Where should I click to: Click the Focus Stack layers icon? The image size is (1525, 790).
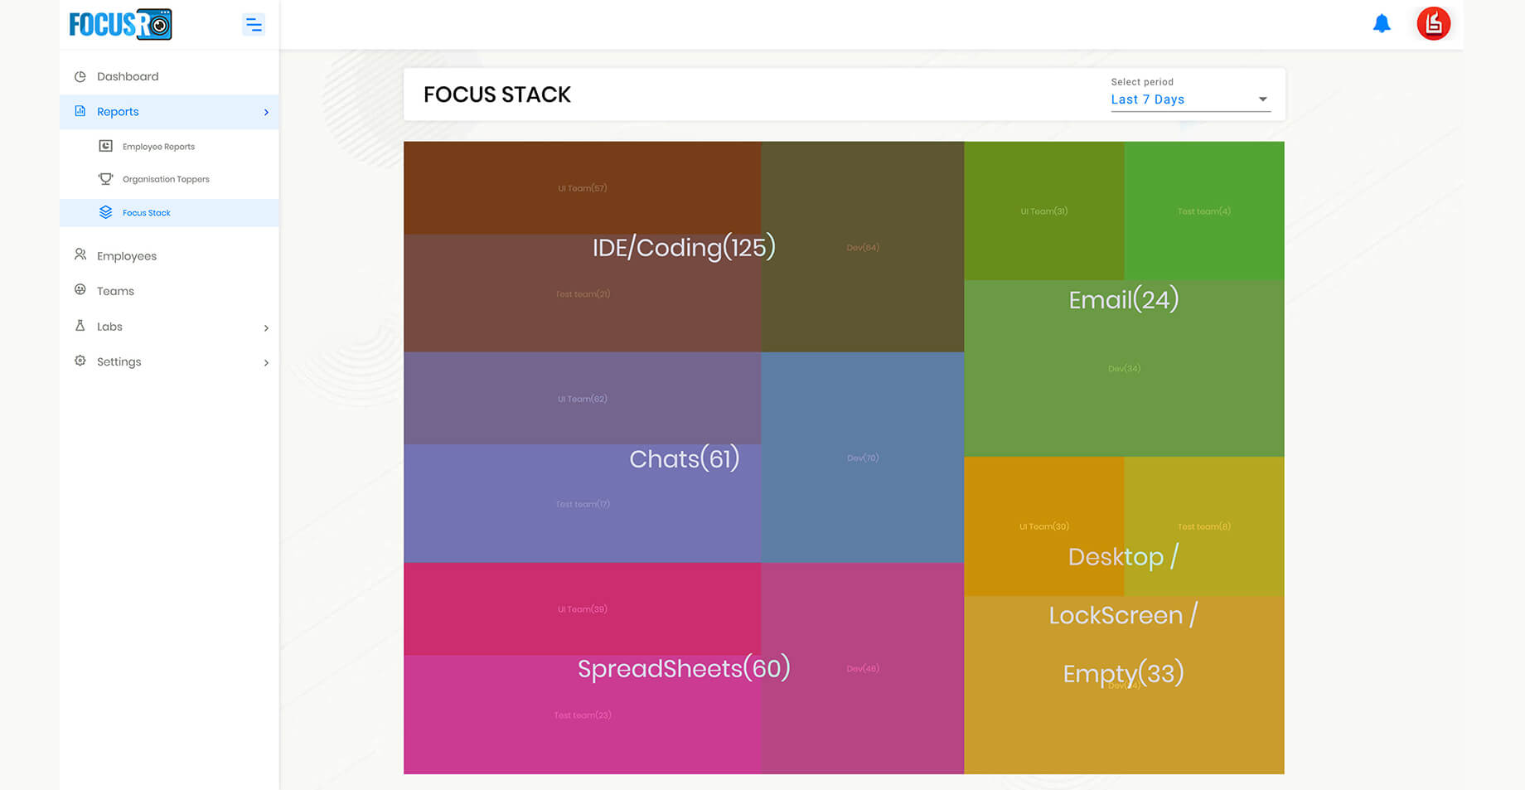pos(105,212)
